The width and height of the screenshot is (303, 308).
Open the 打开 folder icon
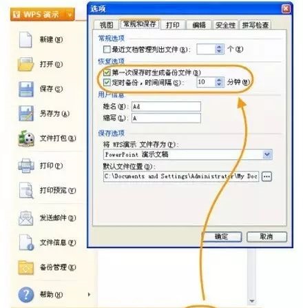click(x=25, y=64)
